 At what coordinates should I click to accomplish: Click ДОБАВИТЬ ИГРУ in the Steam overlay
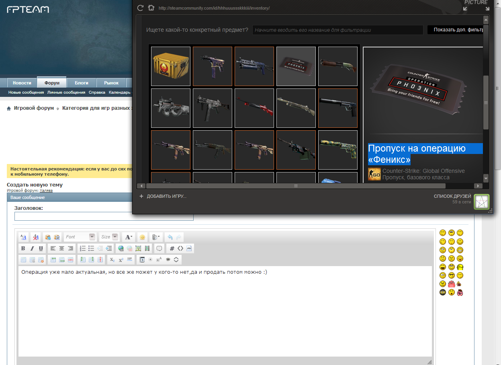click(x=163, y=196)
